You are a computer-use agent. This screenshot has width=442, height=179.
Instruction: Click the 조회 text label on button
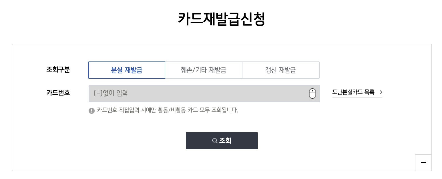pyautogui.click(x=225, y=141)
